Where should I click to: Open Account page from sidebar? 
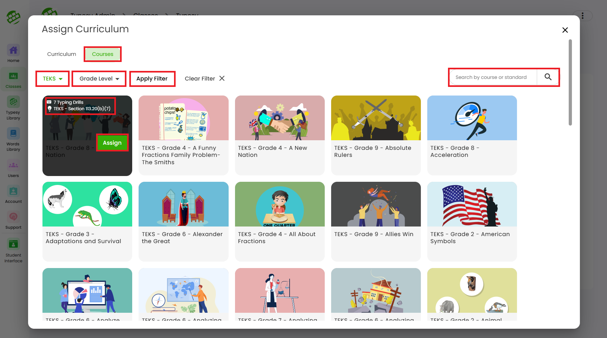(13, 195)
